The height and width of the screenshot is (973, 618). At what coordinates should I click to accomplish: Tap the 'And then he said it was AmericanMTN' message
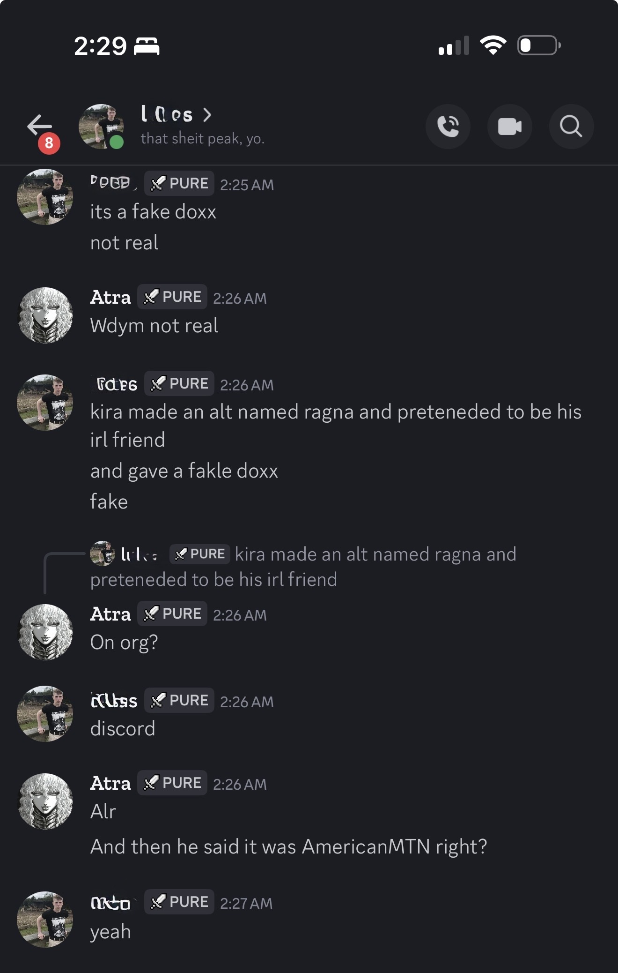tap(288, 847)
